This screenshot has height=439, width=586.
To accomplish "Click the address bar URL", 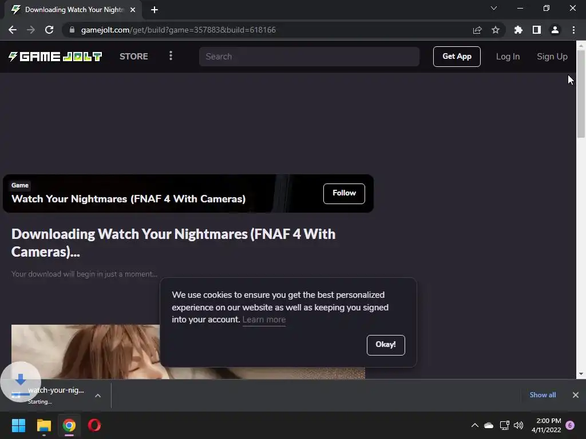I will click(179, 30).
